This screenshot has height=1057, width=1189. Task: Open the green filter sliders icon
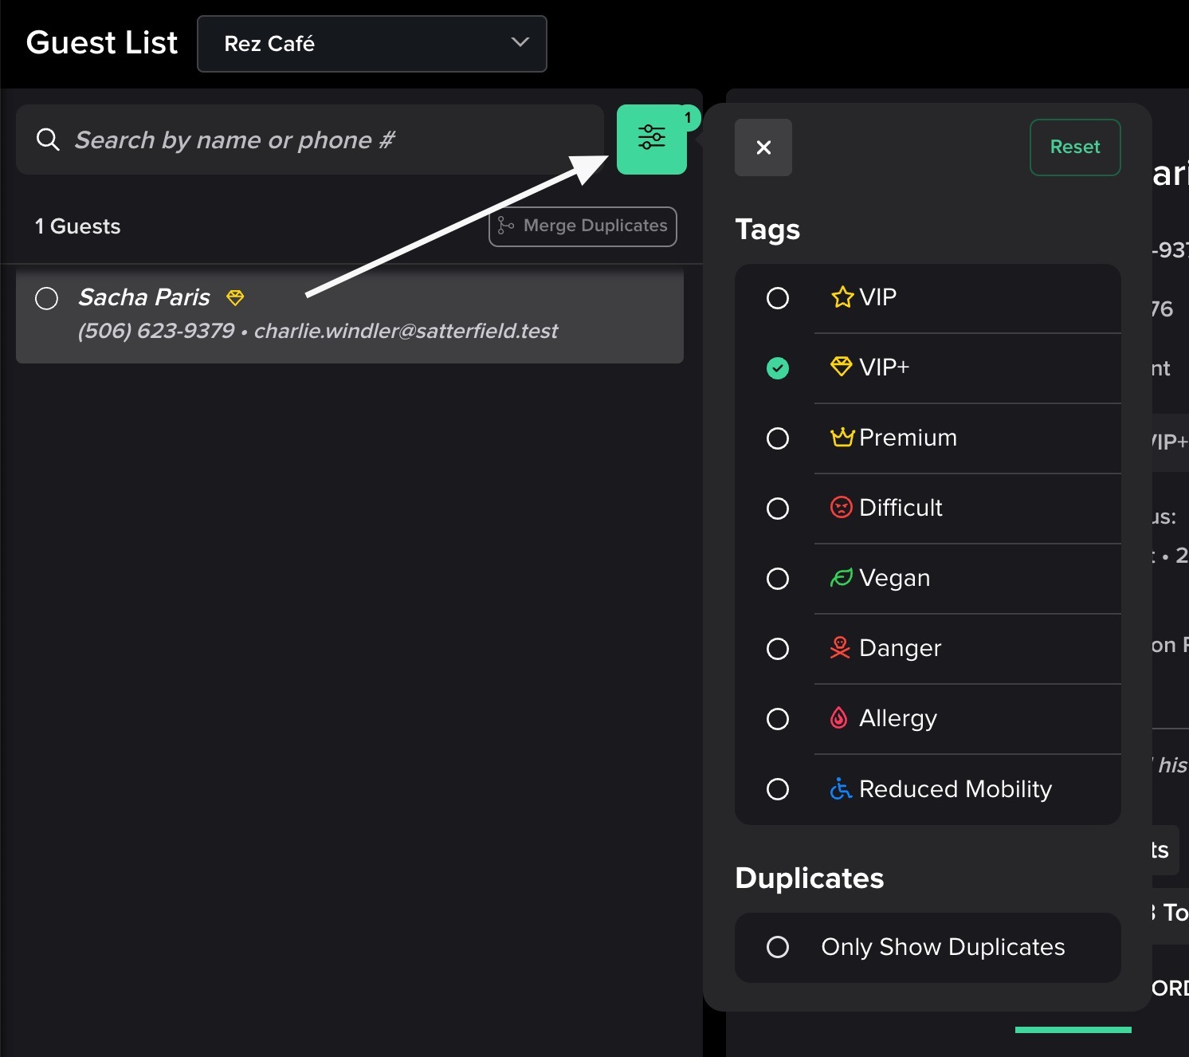651,139
